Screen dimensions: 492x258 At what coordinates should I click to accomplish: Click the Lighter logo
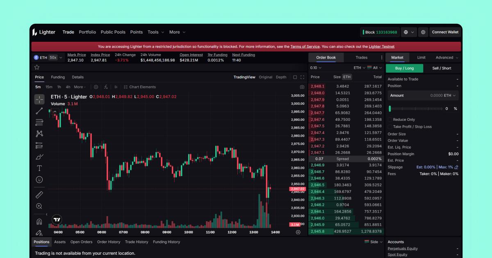pos(44,32)
